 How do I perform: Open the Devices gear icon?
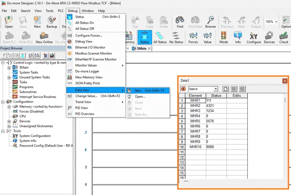(x=269, y=38)
